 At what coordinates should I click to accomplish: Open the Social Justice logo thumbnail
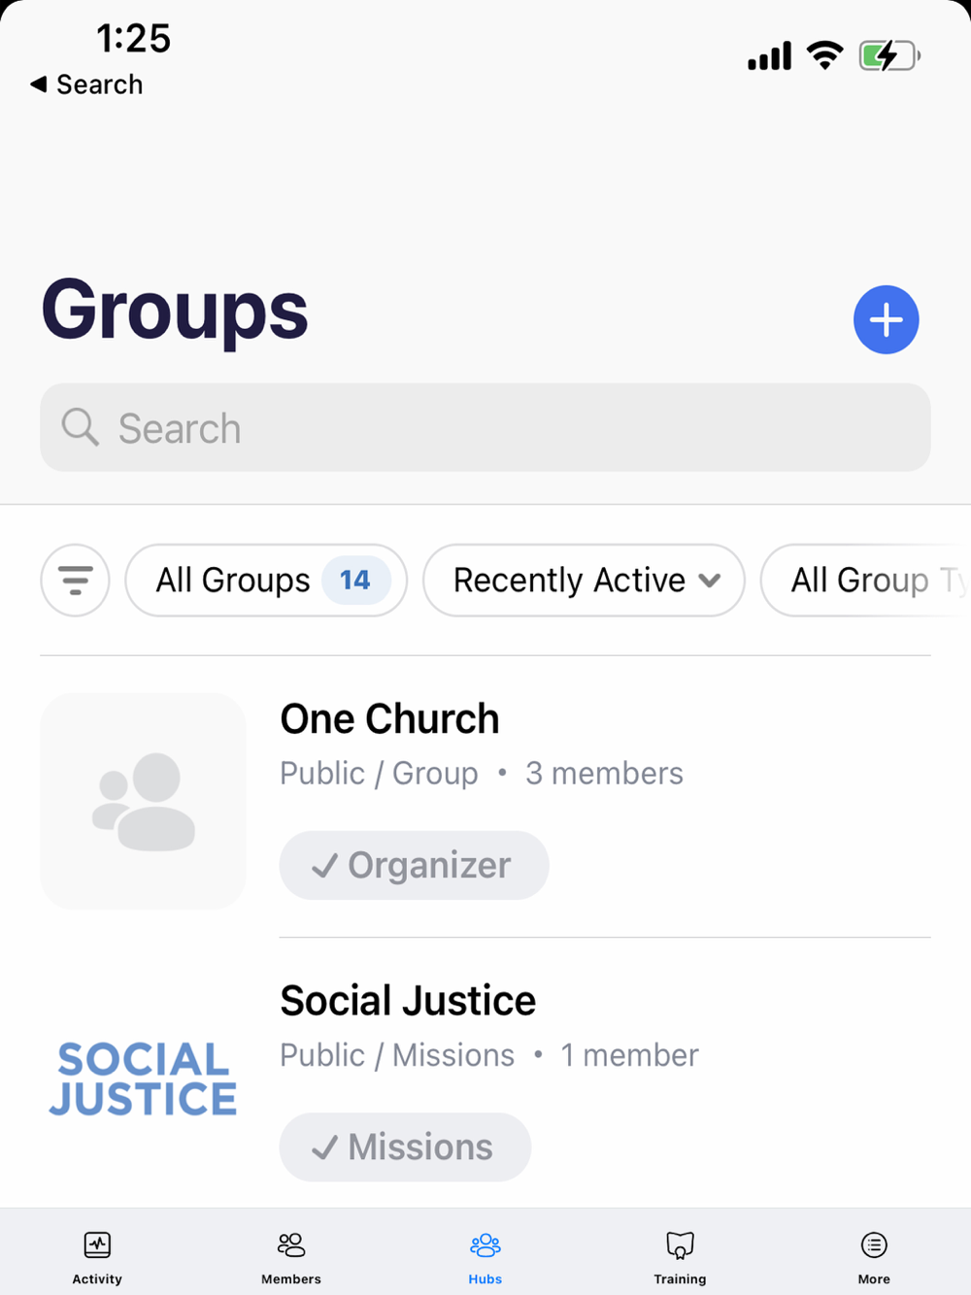pos(143,1079)
